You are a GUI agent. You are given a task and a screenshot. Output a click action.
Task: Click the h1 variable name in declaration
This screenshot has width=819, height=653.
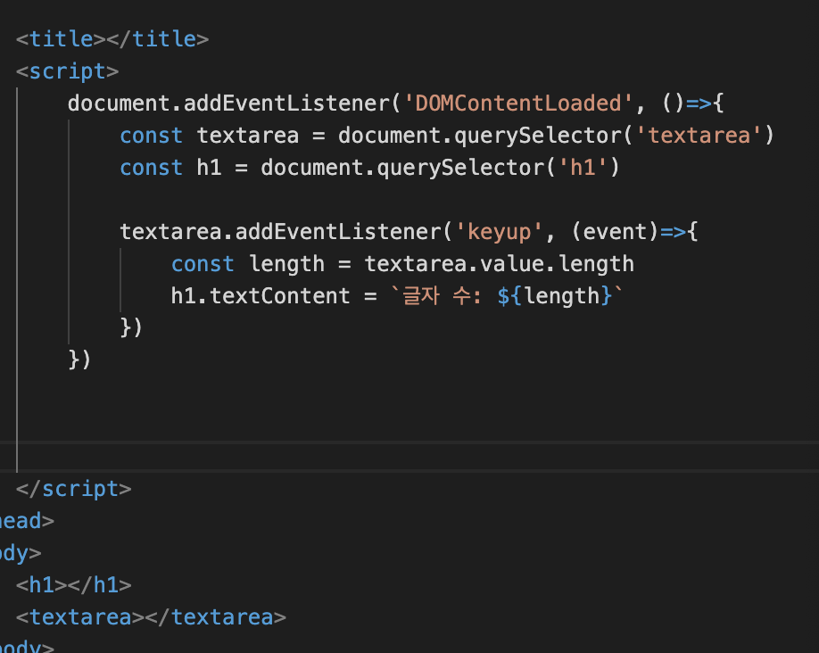209,168
